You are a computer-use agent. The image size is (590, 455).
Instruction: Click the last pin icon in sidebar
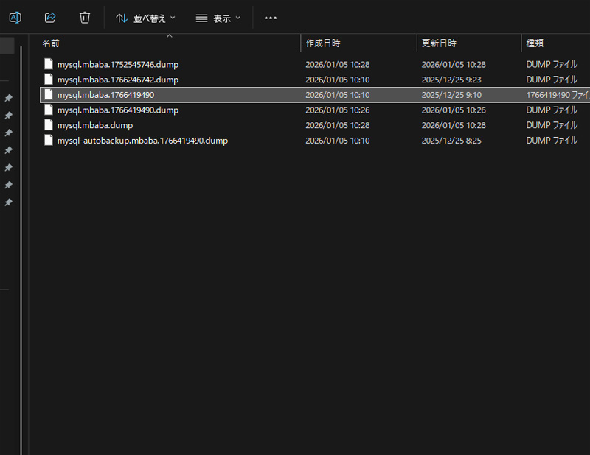[x=8, y=202]
